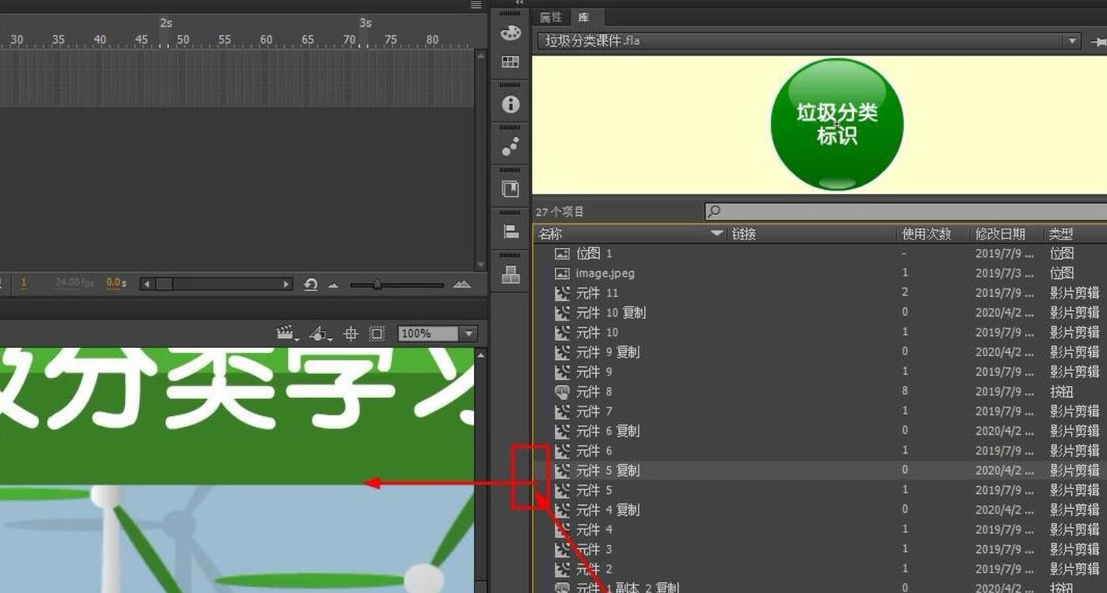This screenshot has height=593, width=1107.
Task: Click the 100% stage zoom field
Action: tap(429, 333)
